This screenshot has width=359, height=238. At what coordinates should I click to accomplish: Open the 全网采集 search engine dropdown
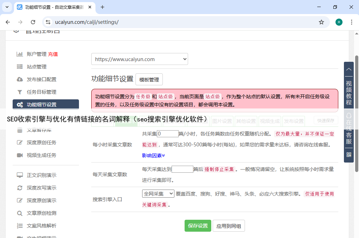158,194
